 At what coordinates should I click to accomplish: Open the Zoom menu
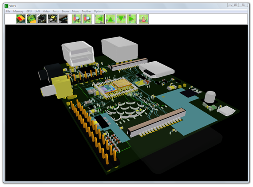coord(65,11)
